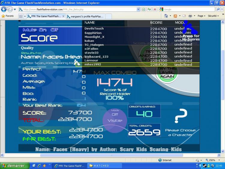Click the browser Back arrow button
This screenshot has width=225, height=169.
4,9
